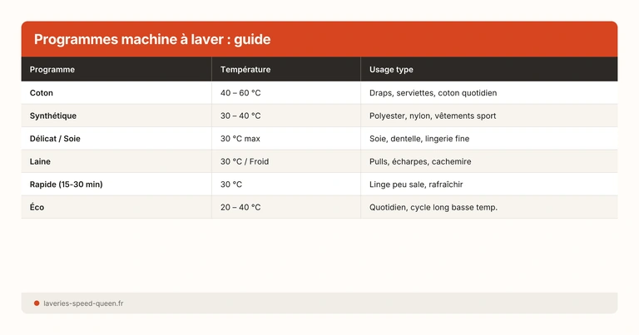Viewport: 639px width, 335px height.
Task: Click the Programme column header
Action: [52, 70]
